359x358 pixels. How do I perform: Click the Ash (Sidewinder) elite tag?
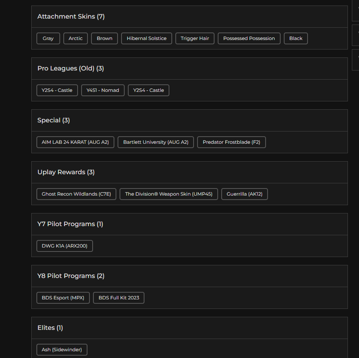(62, 350)
